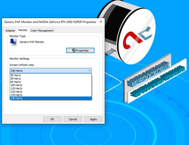Click the Cancel button
Screen dimensions: 189x145
pyautogui.click(x=73, y=119)
